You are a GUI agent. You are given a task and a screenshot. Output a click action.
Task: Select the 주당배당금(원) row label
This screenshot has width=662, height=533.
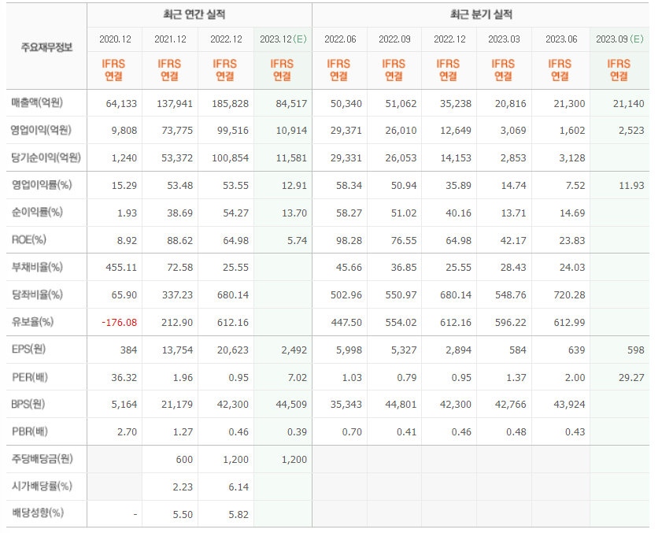[x=42, y=459]
